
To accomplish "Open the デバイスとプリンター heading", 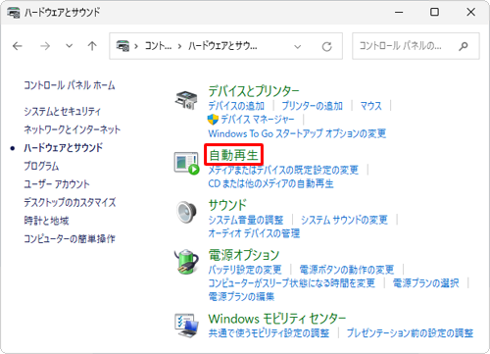I will click(254, 91).
